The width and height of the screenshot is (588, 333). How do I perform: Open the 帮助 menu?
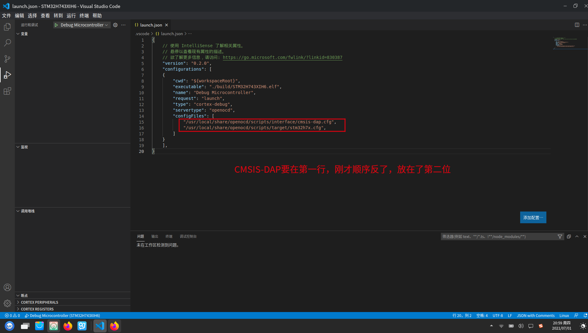click(x=97, y=15)
